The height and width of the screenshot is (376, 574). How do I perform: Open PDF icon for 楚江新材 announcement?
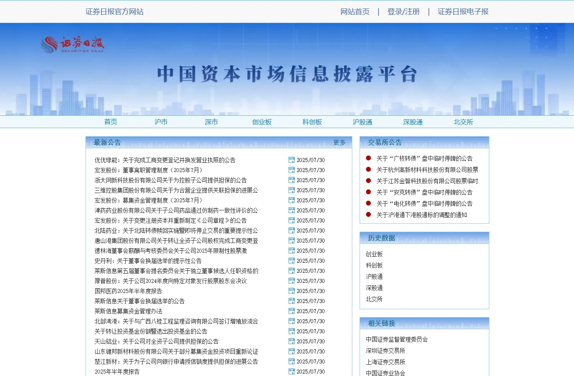coord(291,361)
